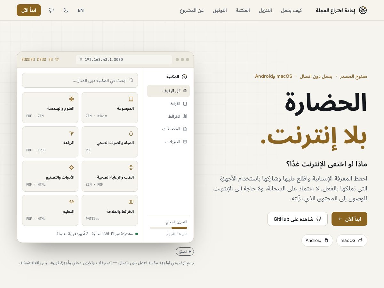Click the Wi-Fi icon in the address bar
The width and height of the screenshot is (384, 288).
[x=81, y=60]
